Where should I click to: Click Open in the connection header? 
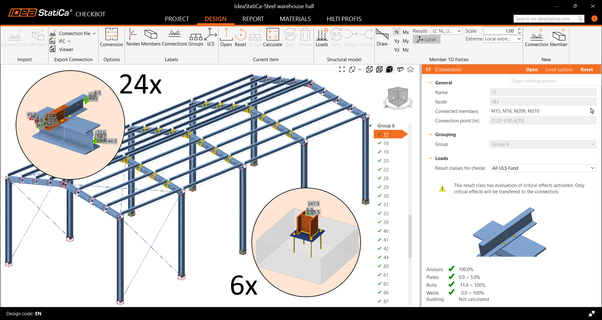531,70
